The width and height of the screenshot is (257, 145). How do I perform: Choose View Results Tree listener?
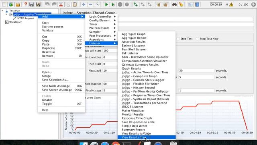[x=147, y=137]
